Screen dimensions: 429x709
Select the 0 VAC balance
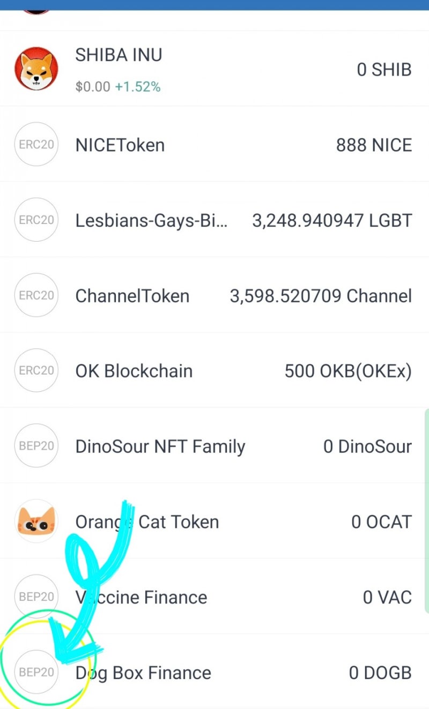(387, 597)
